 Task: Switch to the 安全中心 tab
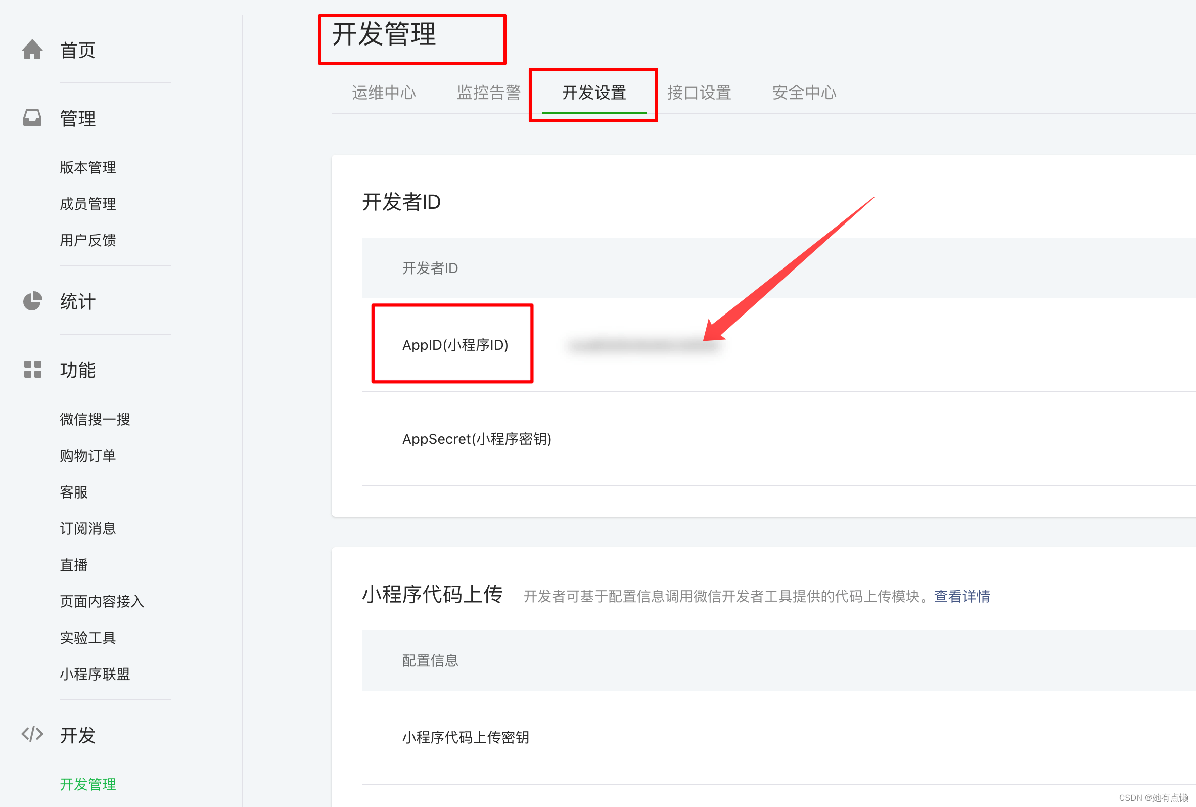804,93
